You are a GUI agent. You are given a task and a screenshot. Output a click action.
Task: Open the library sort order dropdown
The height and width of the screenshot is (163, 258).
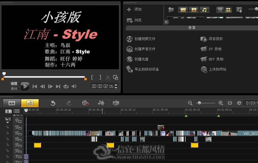[239, 10]
